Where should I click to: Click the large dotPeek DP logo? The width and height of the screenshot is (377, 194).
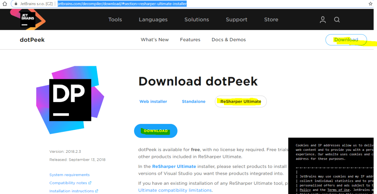pos(70,100)
